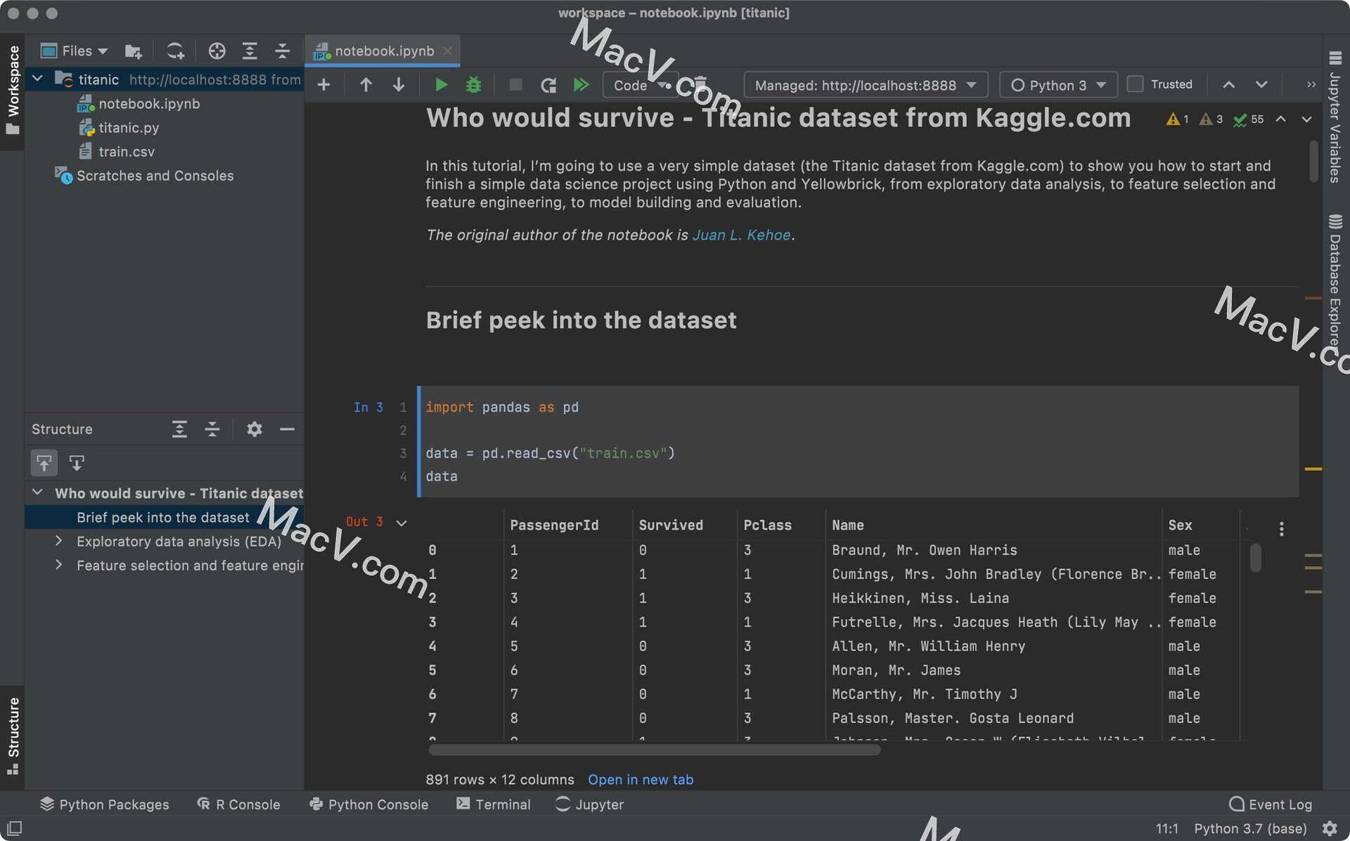Viewport: 1350px width, 841px height.
Task: Toggle the downward-arrow button under the Structure title
Action: click(77, 463)
